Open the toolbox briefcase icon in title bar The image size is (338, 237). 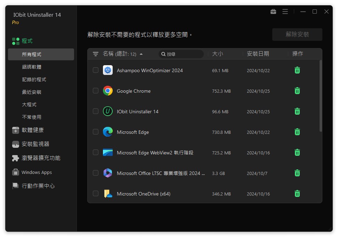point(273,12)
